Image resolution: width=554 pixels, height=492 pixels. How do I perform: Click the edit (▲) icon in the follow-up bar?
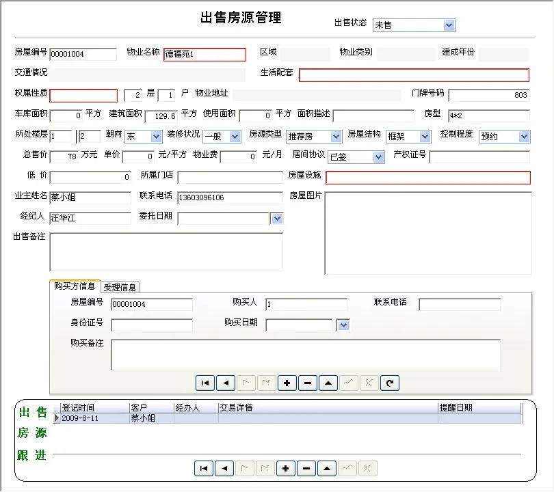[x=326, y=468]
